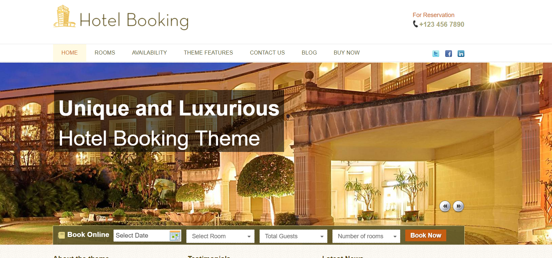Expand the Select Room dropdown
Viewport: 552px width, 258px height.
[x=220, y=236]
